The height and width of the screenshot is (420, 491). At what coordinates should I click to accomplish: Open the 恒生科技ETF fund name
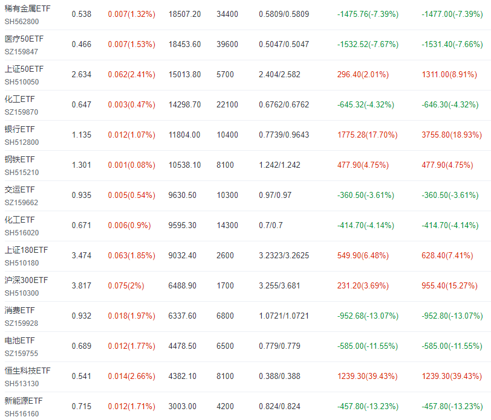point(27,371)
